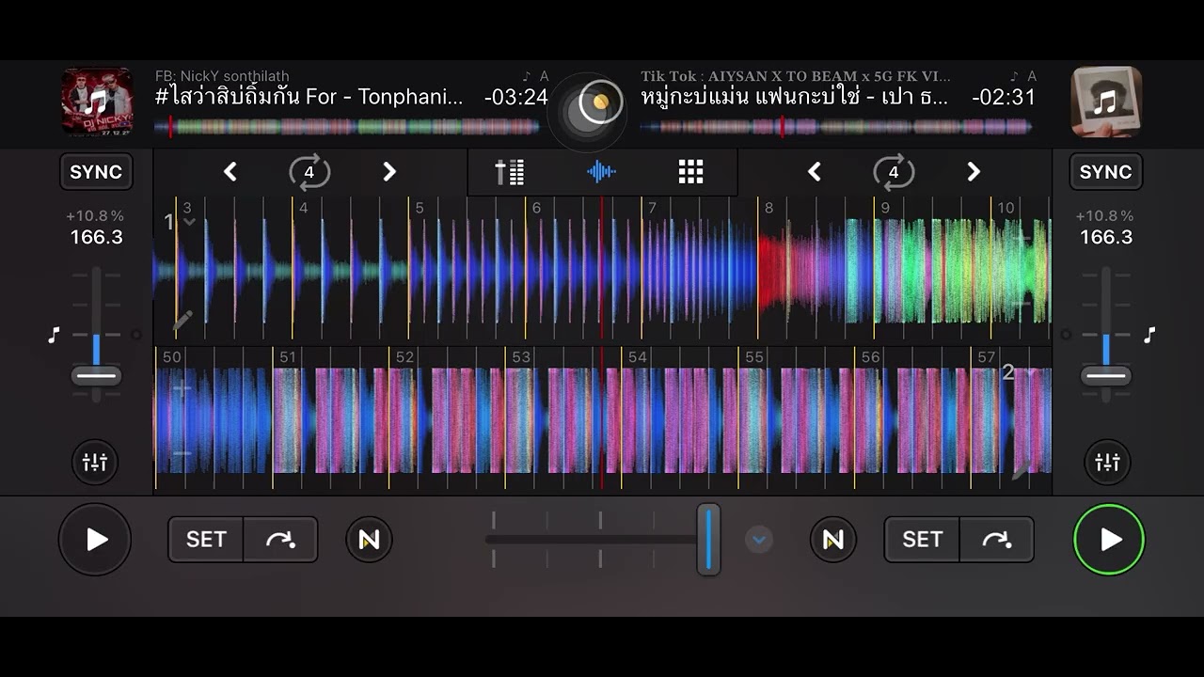
Task: Click right deck remaining time -02:31
Action: click(1004, 98)
